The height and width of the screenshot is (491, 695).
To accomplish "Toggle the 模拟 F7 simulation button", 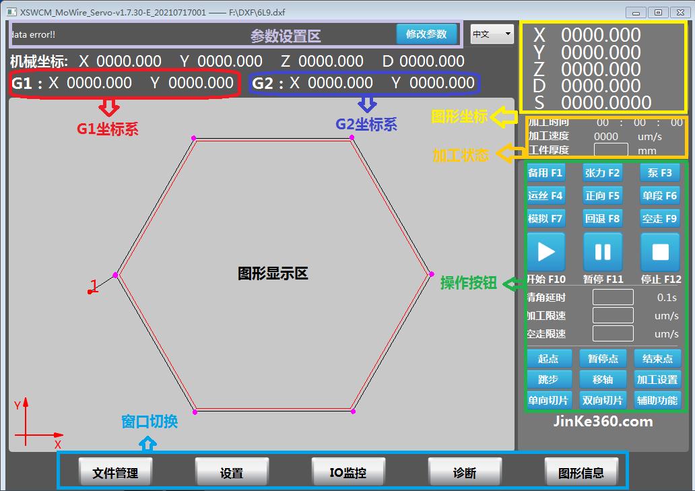I will (545, 218).
